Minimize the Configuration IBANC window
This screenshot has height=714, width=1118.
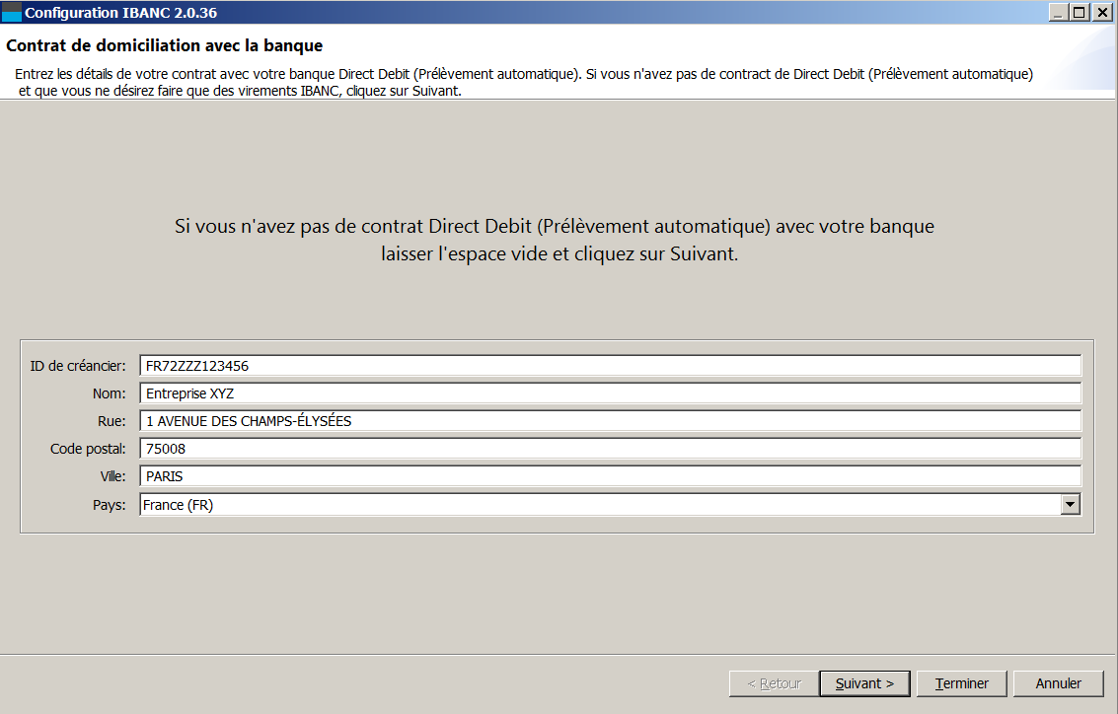(x=1059, y=13)
